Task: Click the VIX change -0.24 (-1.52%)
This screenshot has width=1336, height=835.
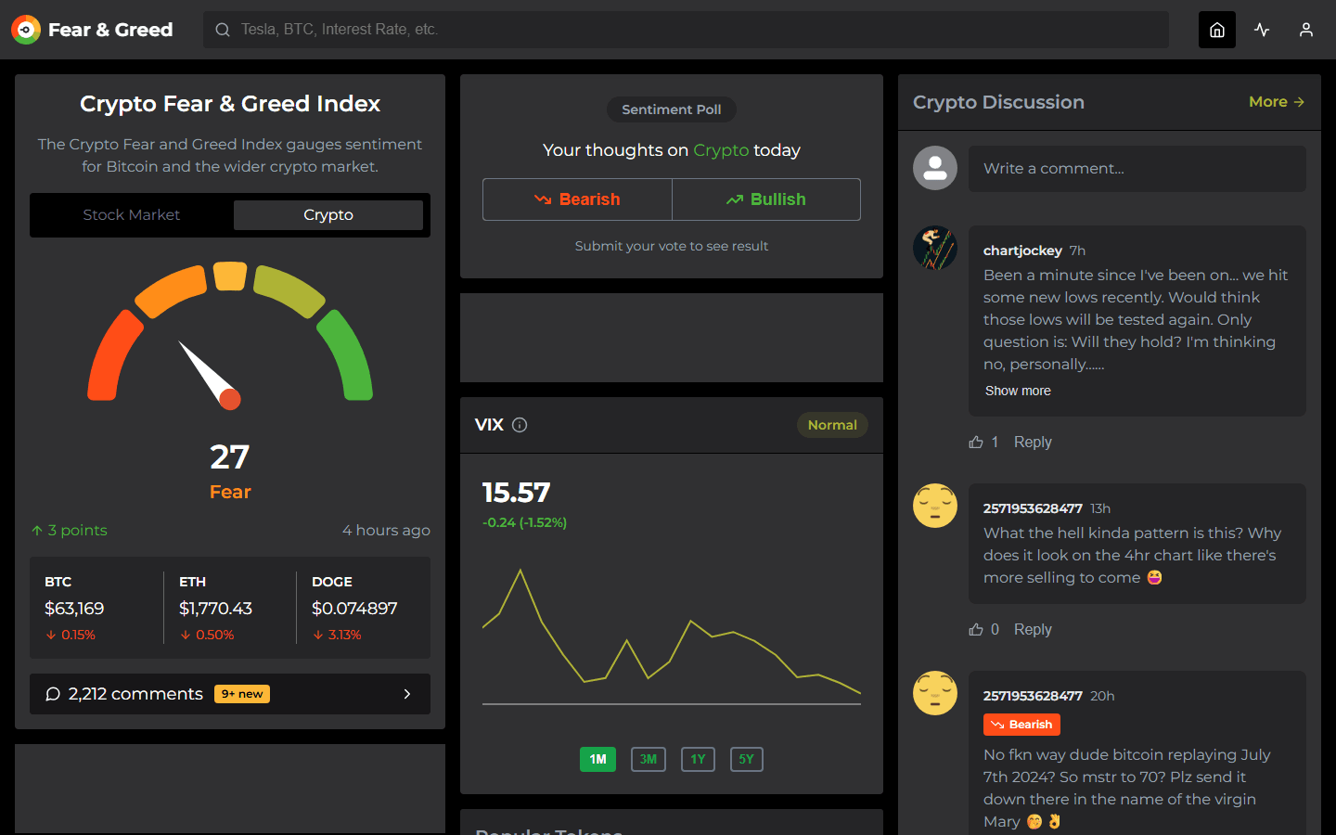Action: [524, 522]
